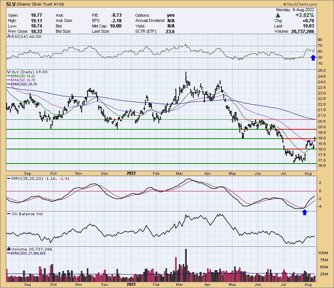Screen dimensions: 334x288
Task: Click the EMA(250) 27,988,858 legend text
Action: click(x=28, y=253)
